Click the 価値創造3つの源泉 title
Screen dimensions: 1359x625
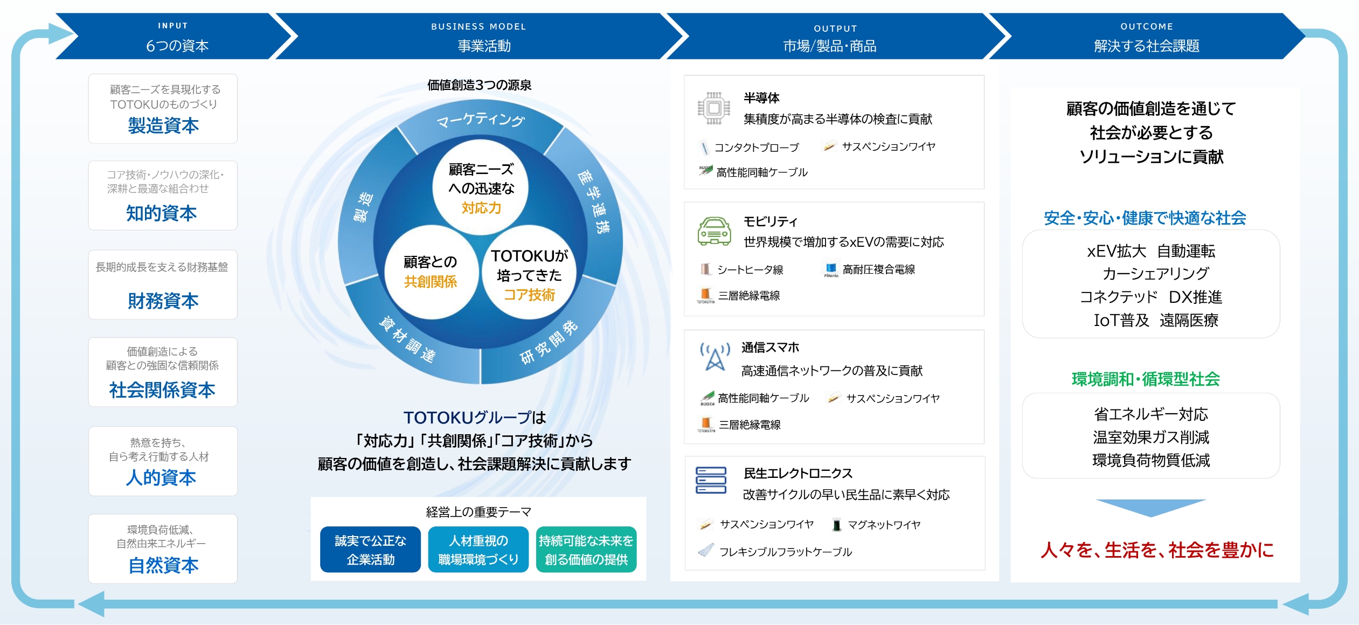coord(479,85)
